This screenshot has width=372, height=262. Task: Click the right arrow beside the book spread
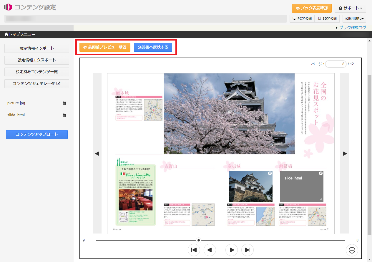coord(345,154)
